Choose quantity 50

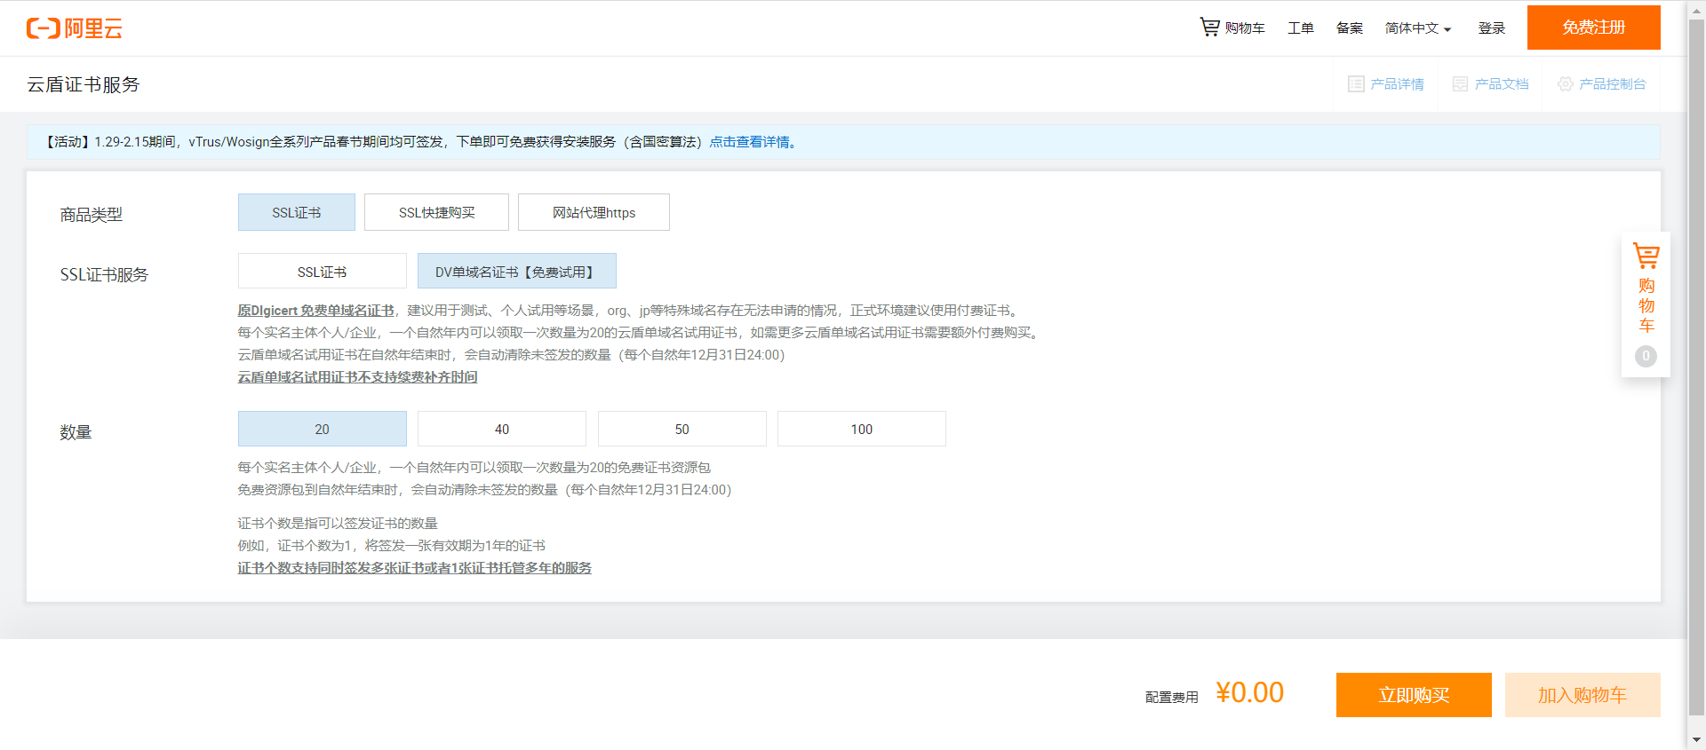(682, 429)
